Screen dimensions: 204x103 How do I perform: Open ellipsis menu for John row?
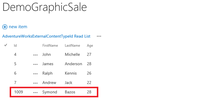pos(35,55)
